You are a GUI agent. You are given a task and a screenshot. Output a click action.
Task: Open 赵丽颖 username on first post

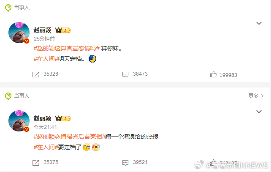tap(42, 30)
